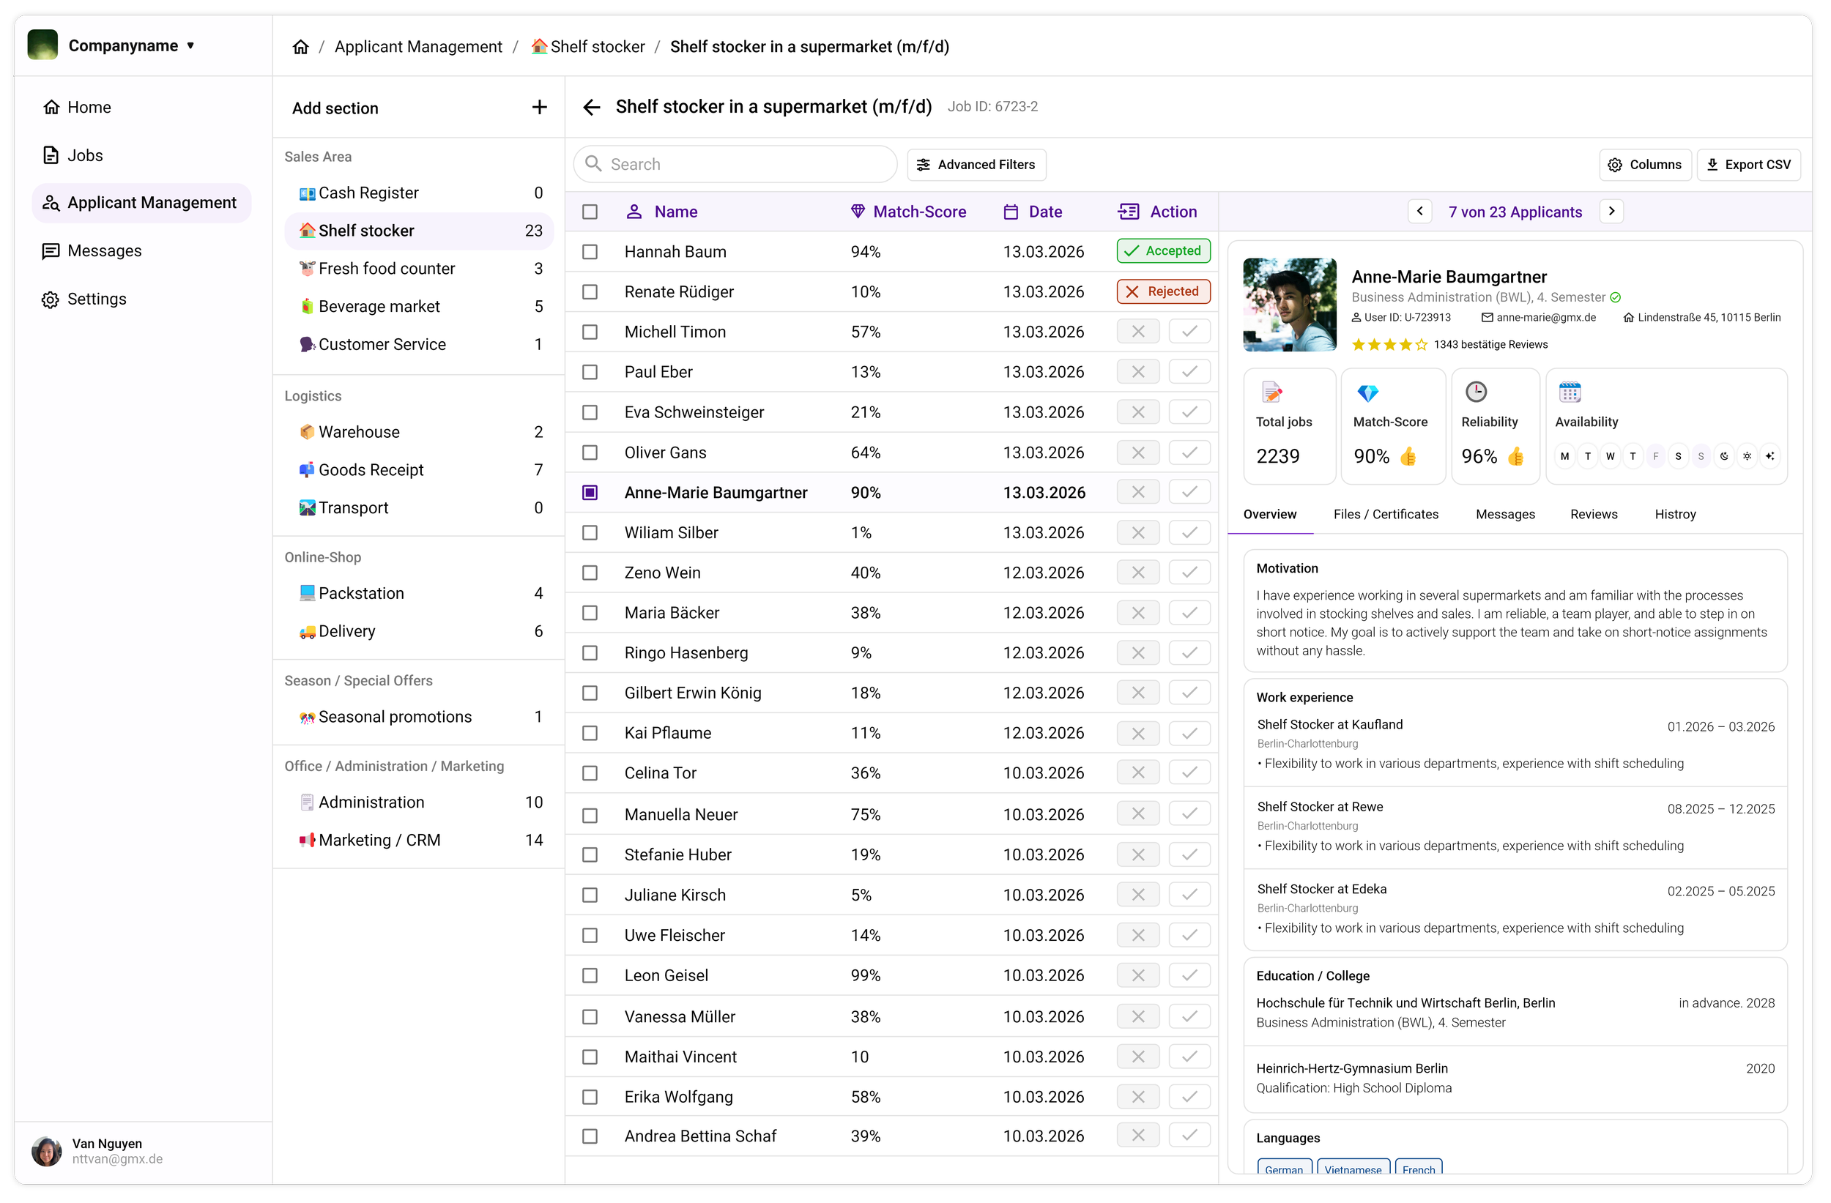Screen dimensions: 1831x1203
Task: Open Advanced Filters panel
Action: point(976,165)
